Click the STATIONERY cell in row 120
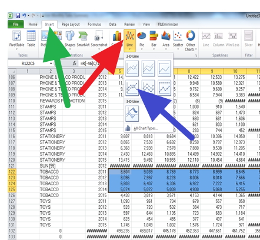Screen dimensions: 260x240 (51, 160)
